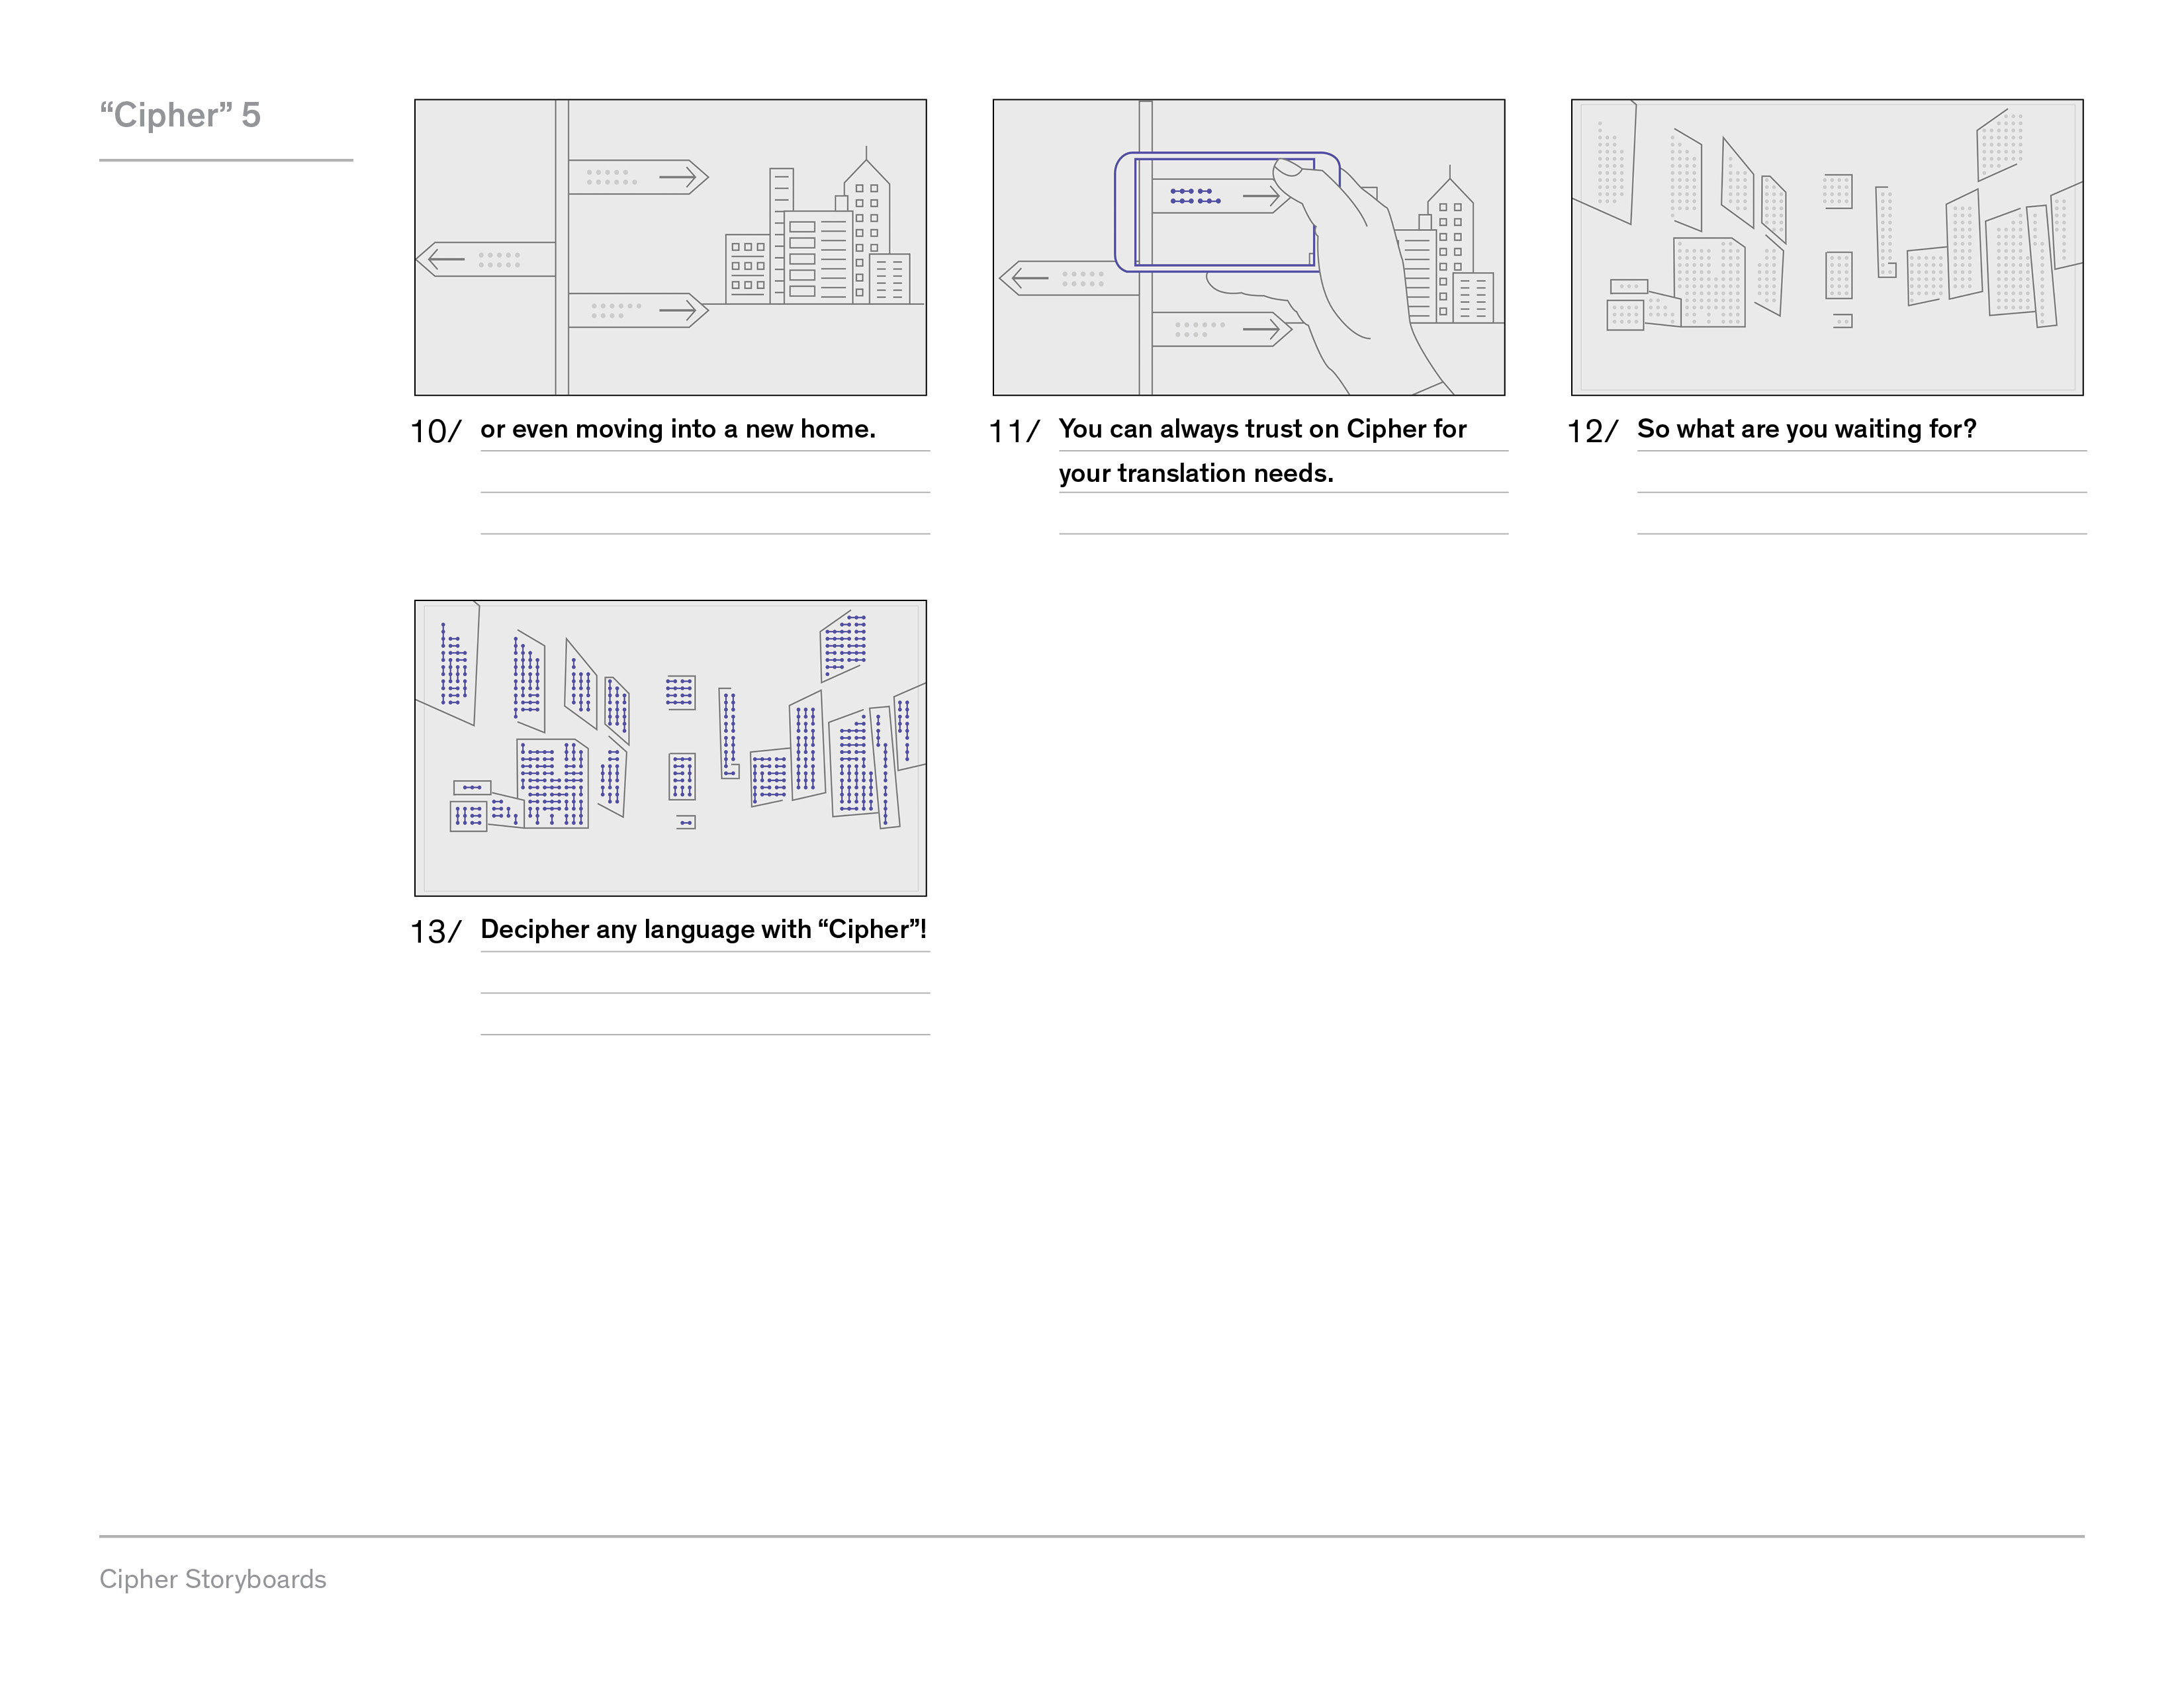Viewport: 2184px width, 1688px height.
Task: Select caption "So what are you waiting for?"
Action: pyautogui.click(x=1807, y=429)
